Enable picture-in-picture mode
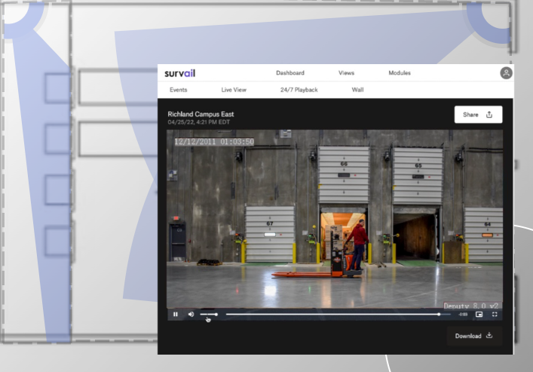Viewport: 533px width, 372px height. 479,314
